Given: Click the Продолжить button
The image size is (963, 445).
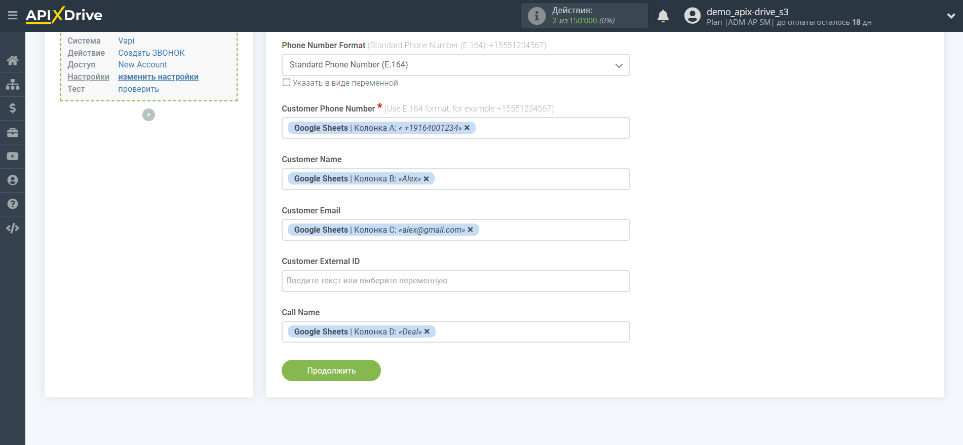Looking at the screenshot, I should click(331, 370).
